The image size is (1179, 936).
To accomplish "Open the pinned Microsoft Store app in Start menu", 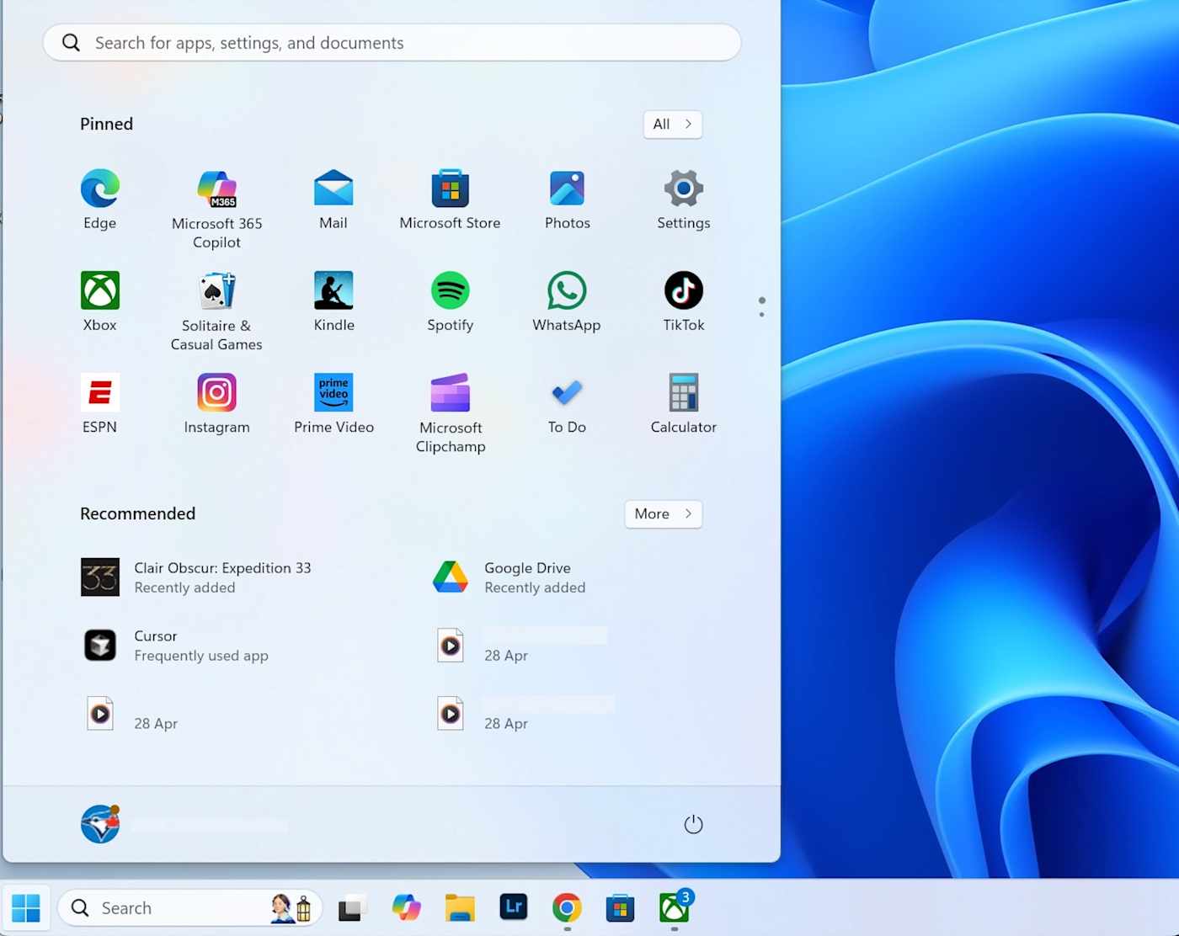I will point(451,199).
